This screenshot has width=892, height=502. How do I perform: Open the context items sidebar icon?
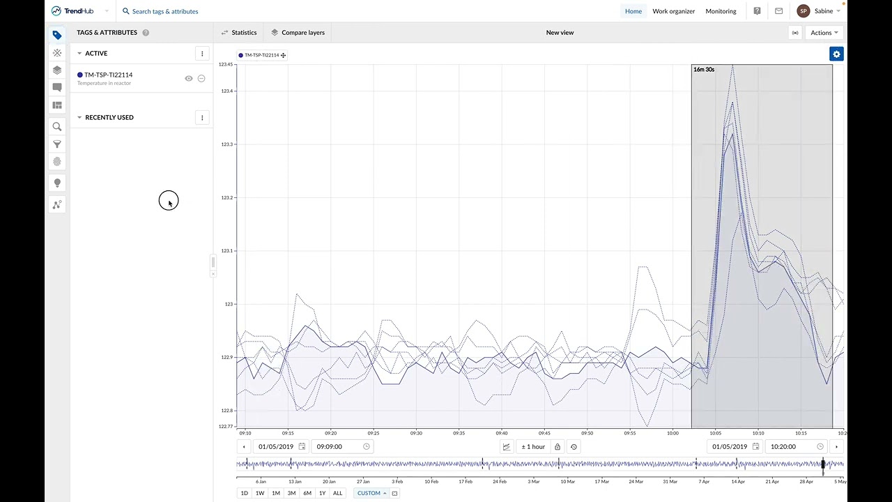pos(57,53)
